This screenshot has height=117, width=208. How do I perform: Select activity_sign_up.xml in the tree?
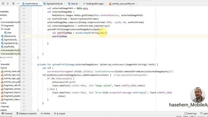pos(12,78)
